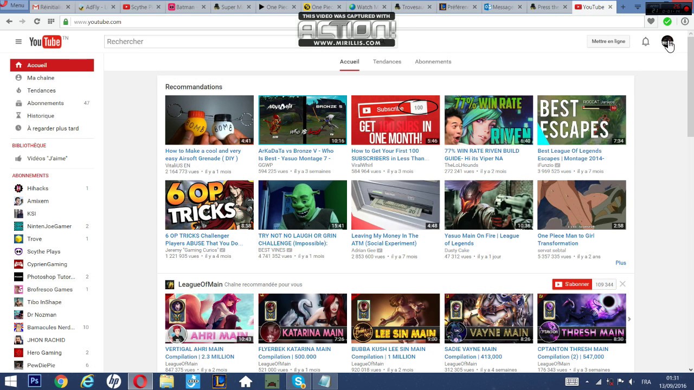This screenshot has width=694, height=390.
Task: Open the YouTube hamburger guide menu
Action: tap(18, 42)
